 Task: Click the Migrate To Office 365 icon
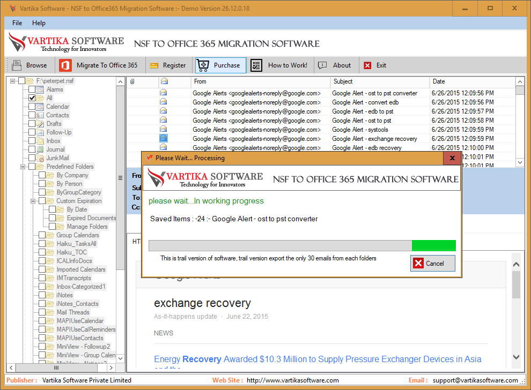(x=65, y=65)
